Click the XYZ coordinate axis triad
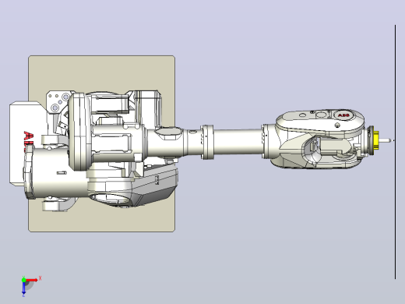 pos(30,286)
